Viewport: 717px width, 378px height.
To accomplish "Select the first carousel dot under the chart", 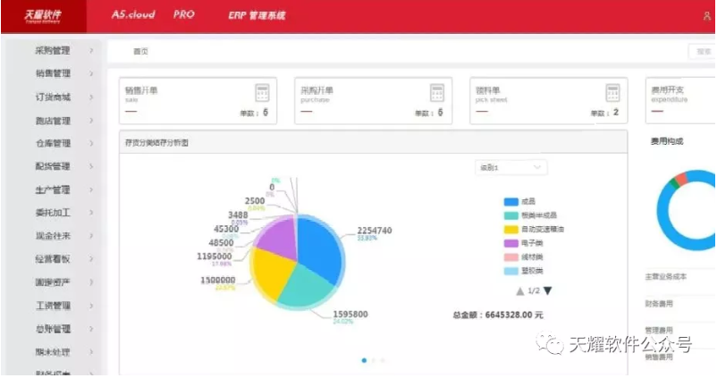I will (364, 361).
